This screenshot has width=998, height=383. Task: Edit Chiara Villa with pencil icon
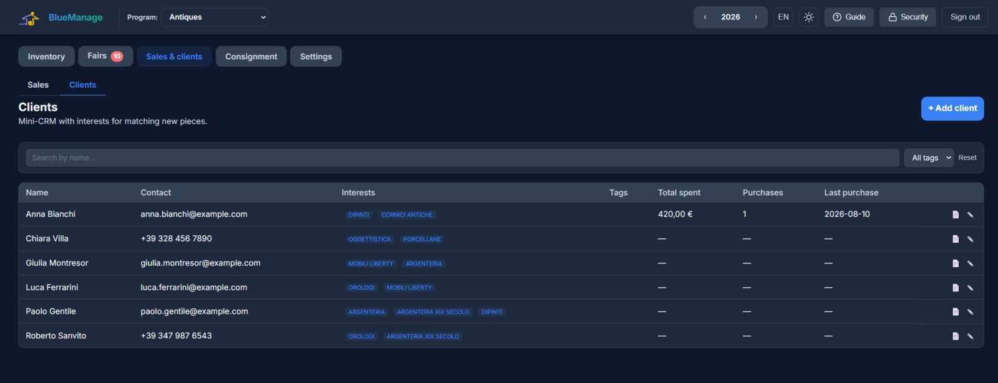point(971,239)
